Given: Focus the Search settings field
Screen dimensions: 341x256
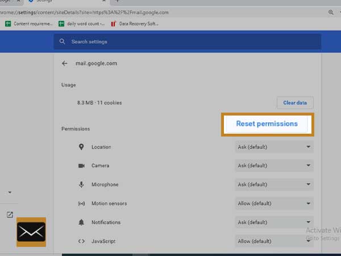Looking at the screenshot, I should point(188,42).
